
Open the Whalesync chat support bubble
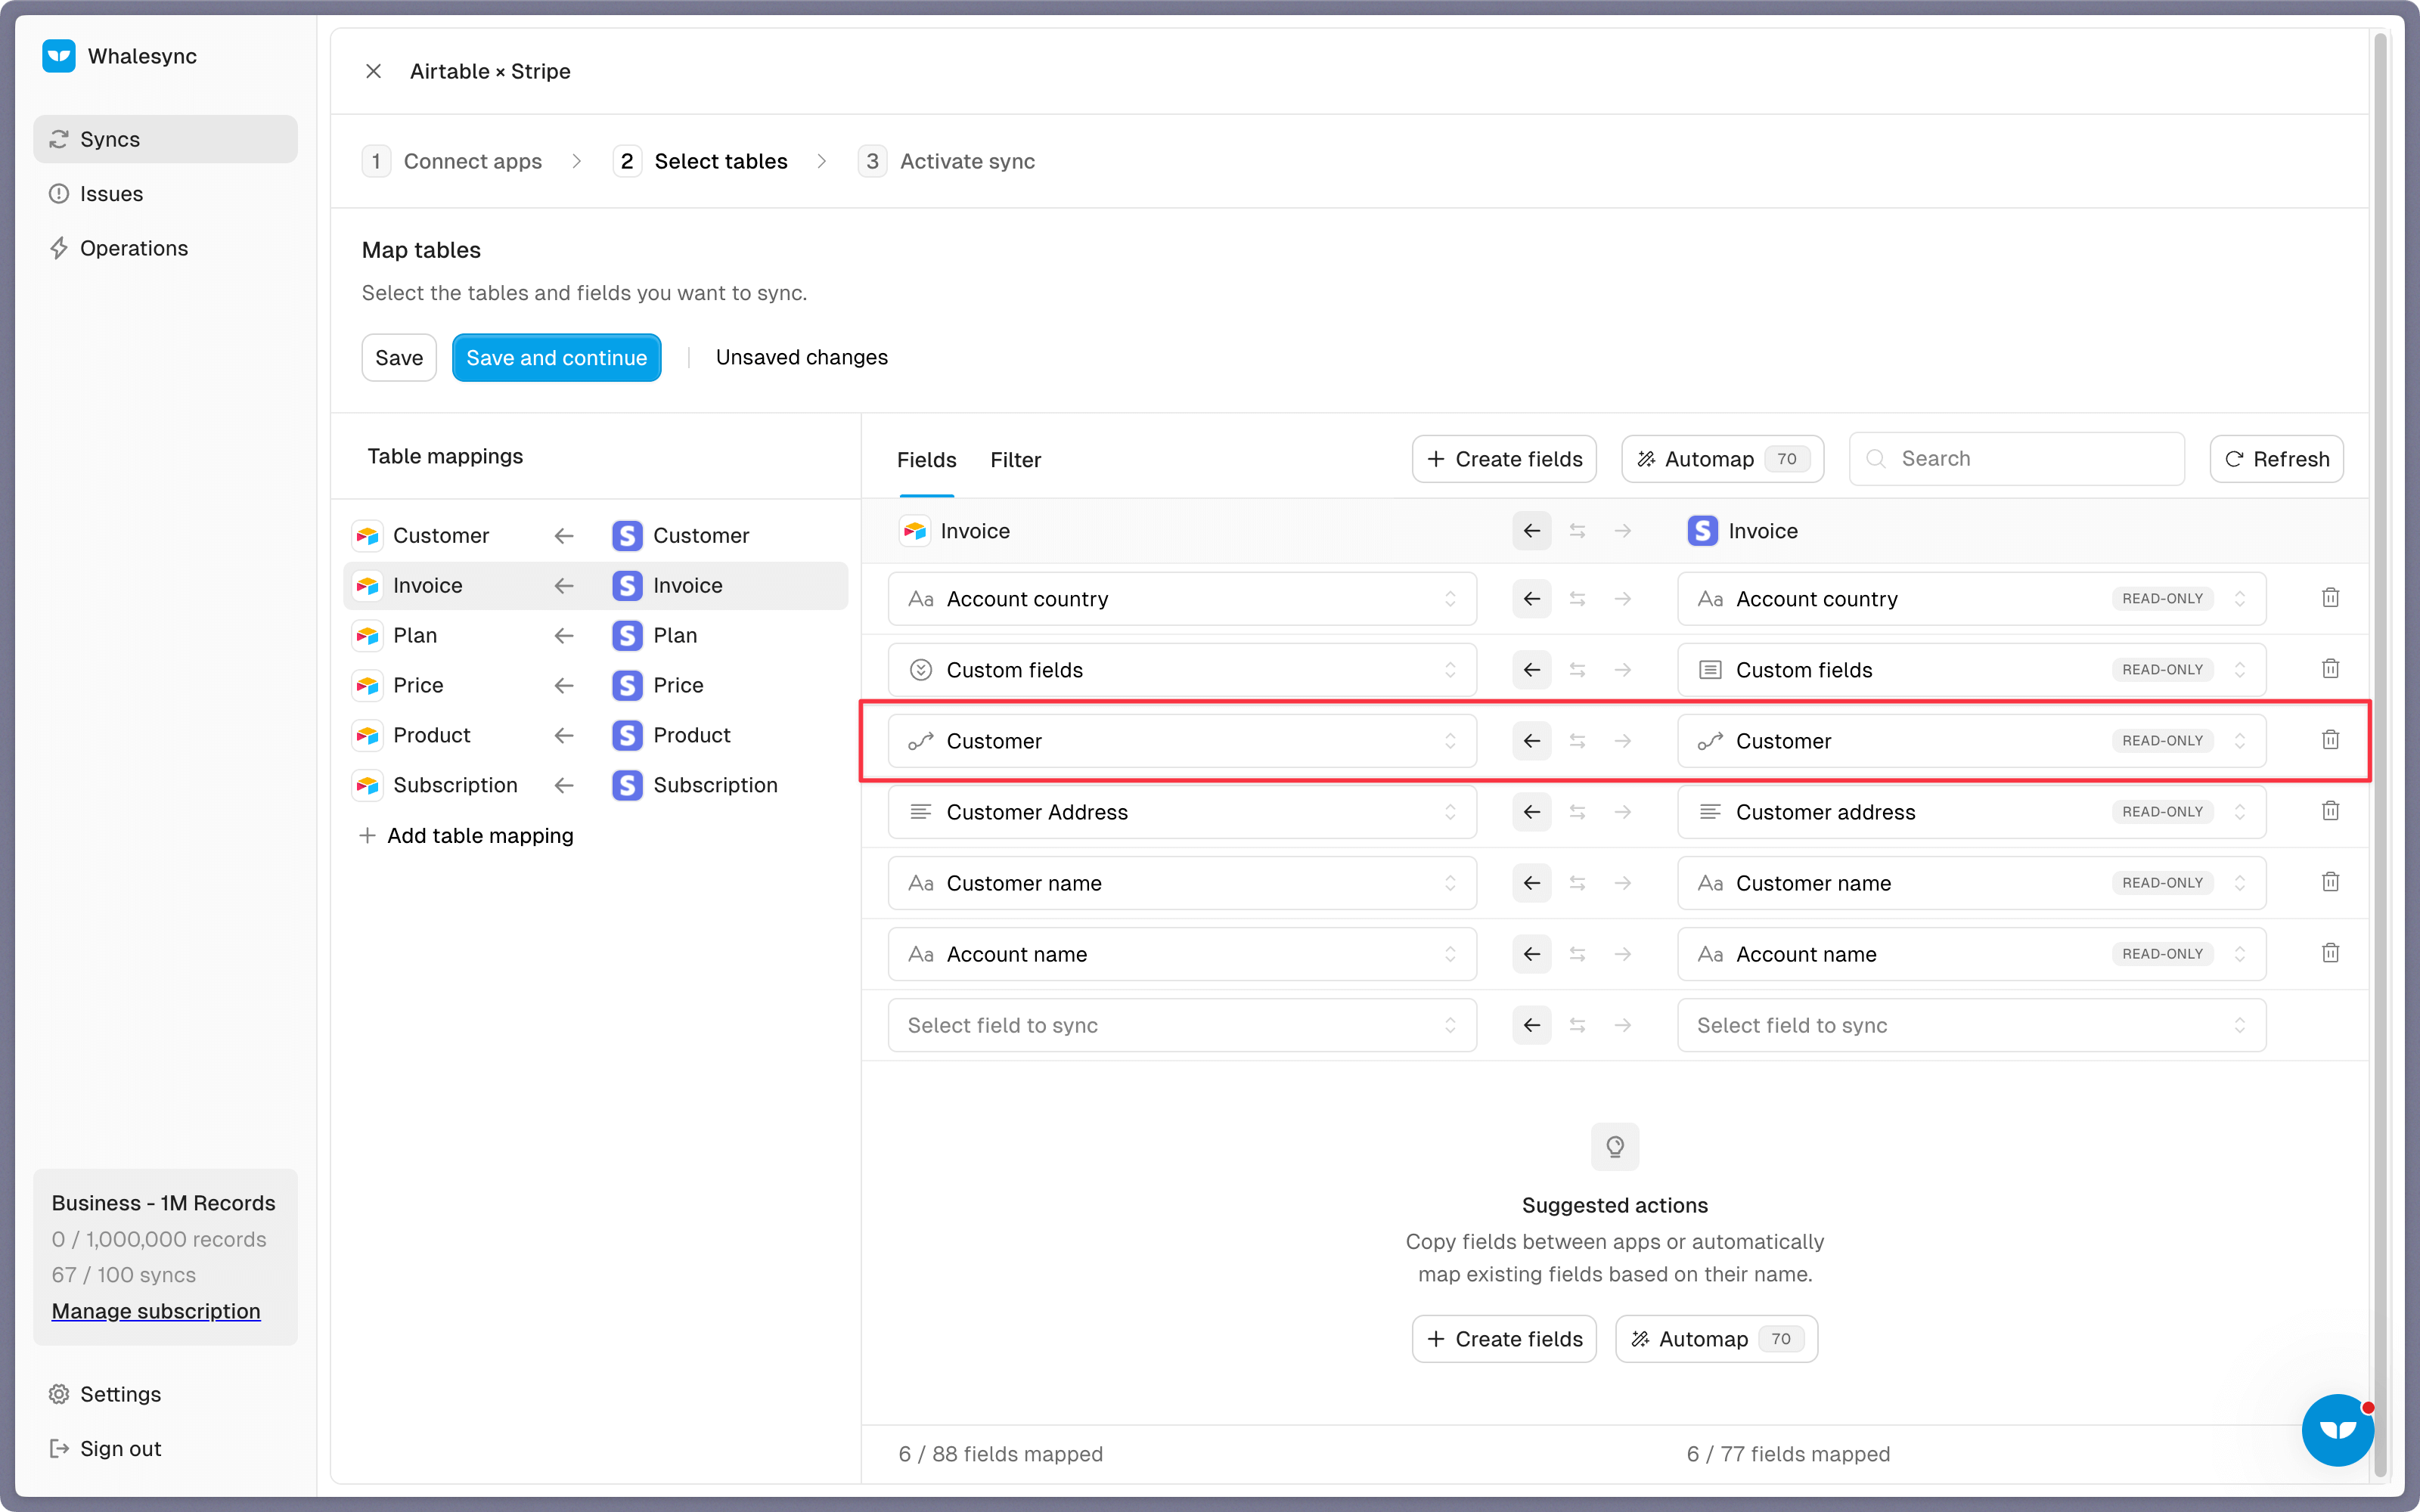(2338, 1430)
